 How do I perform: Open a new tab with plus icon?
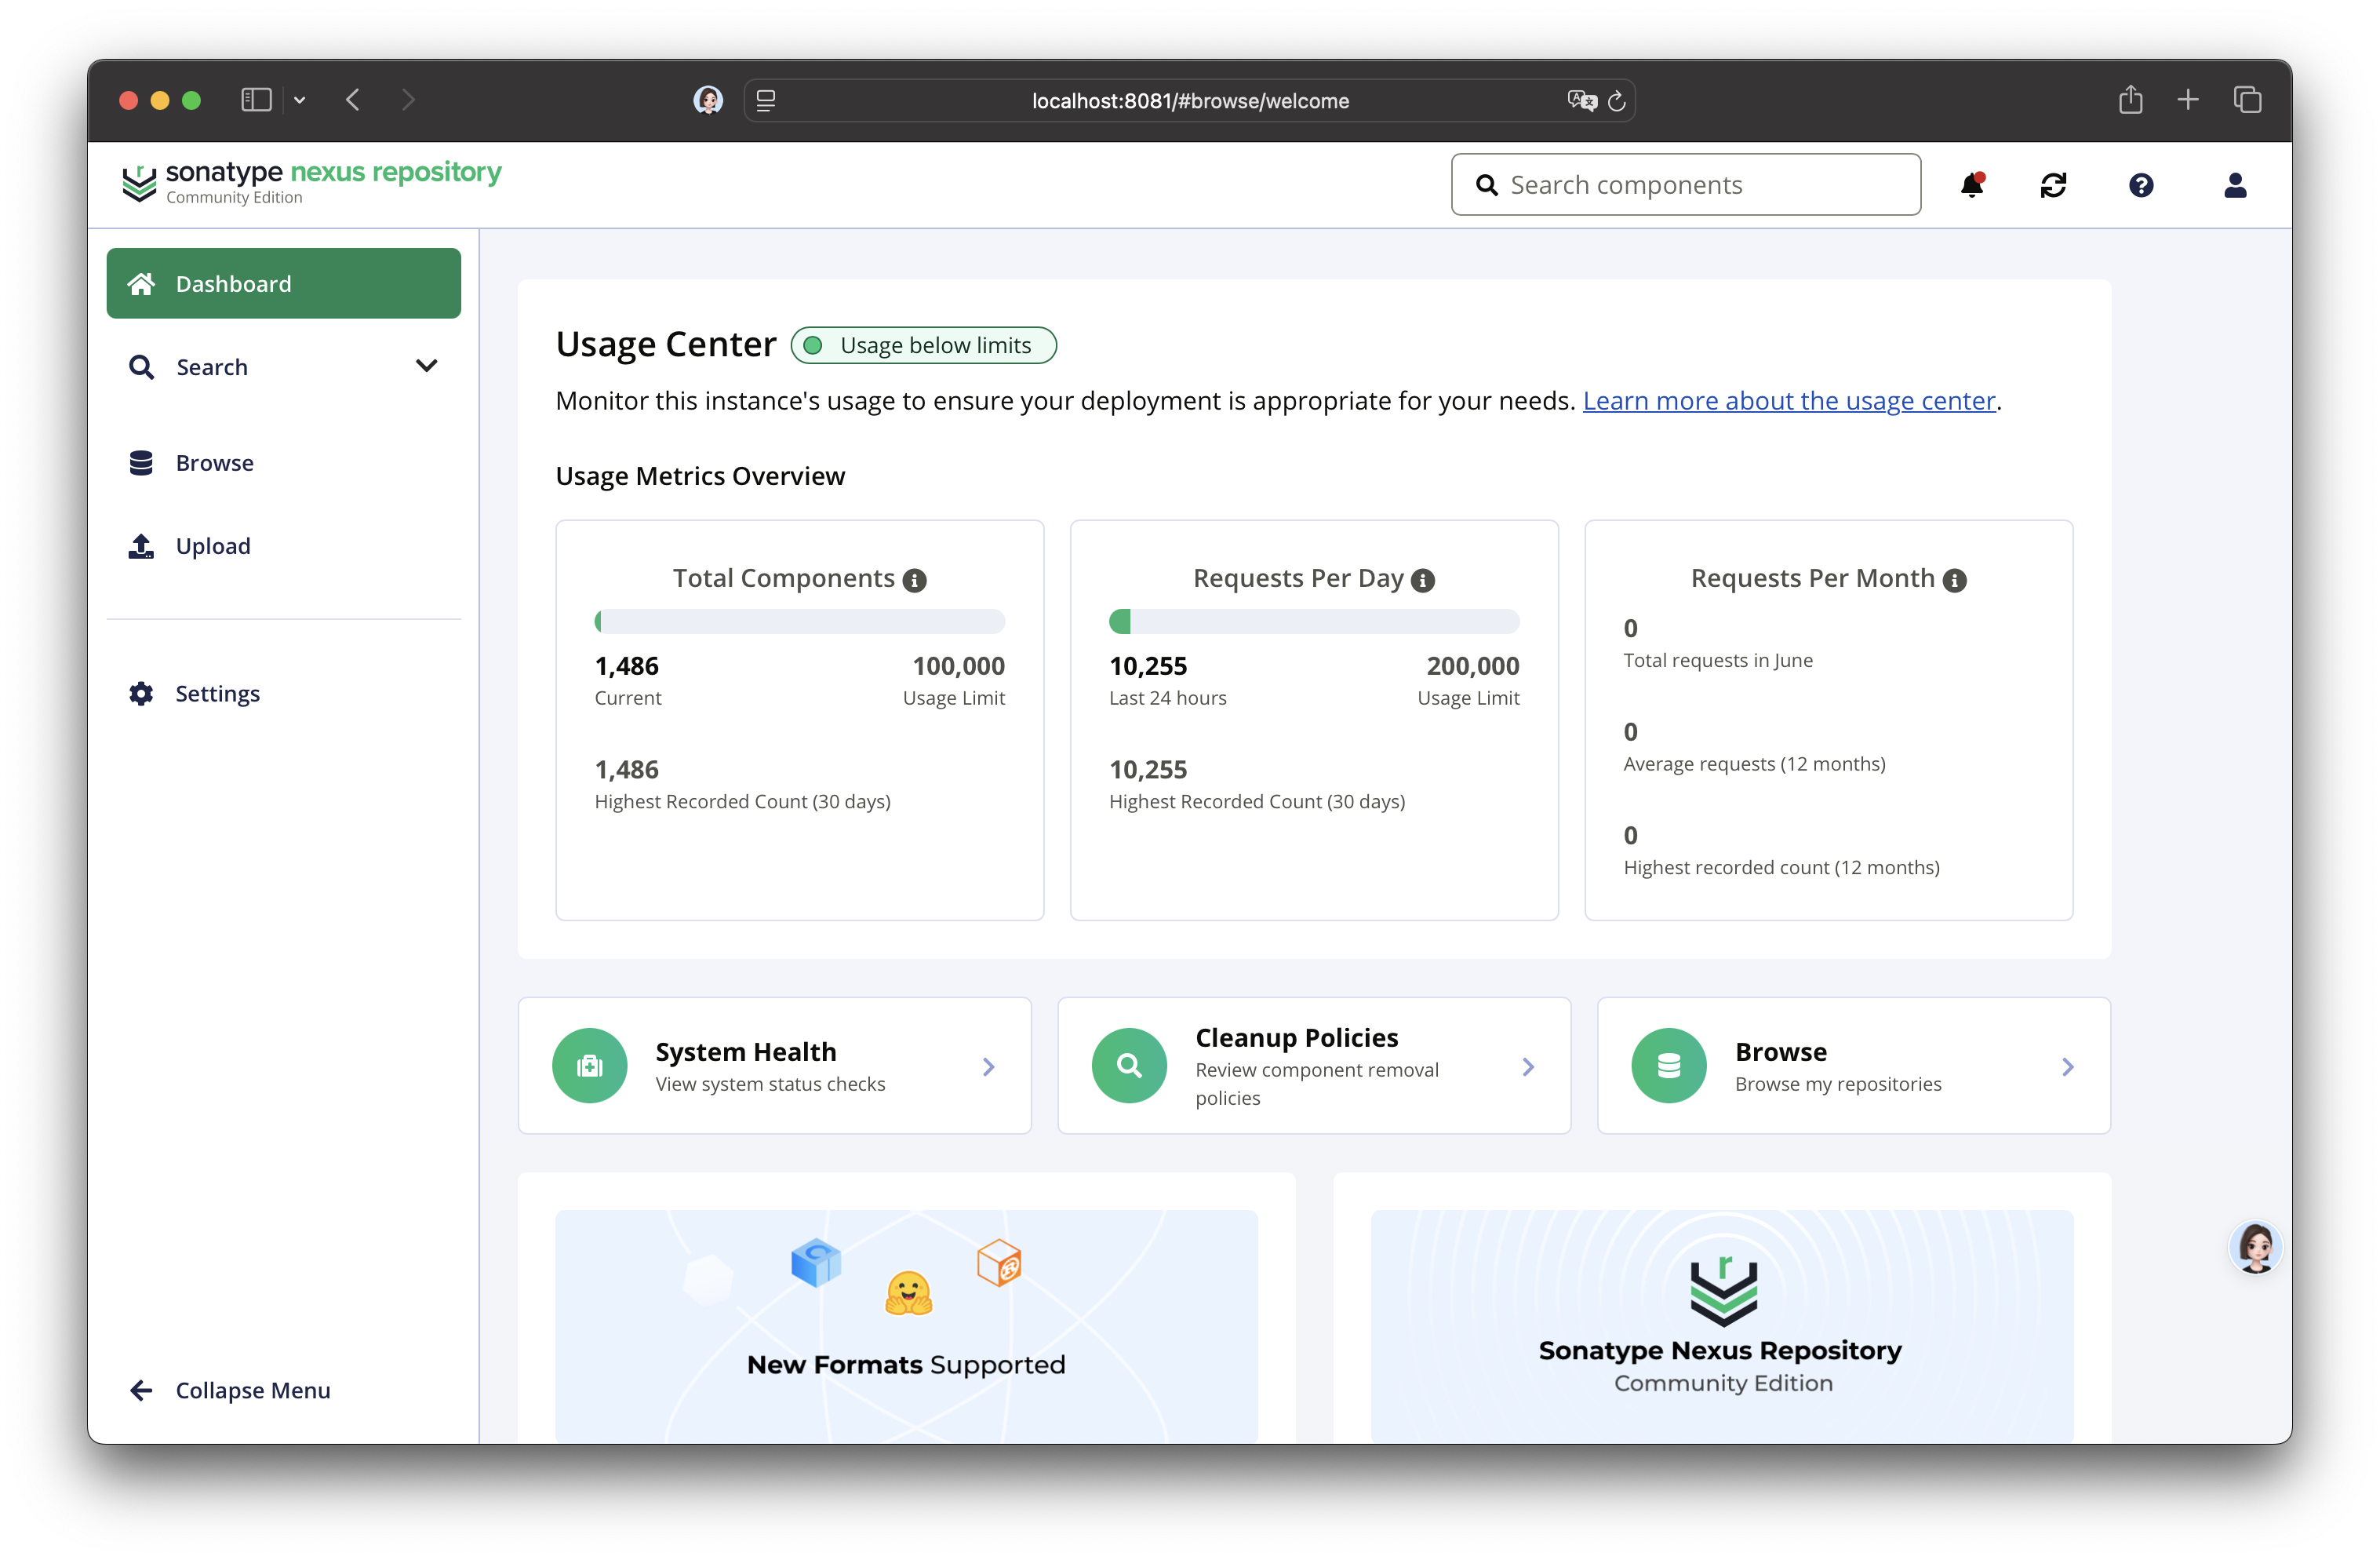pos(2188,100)
